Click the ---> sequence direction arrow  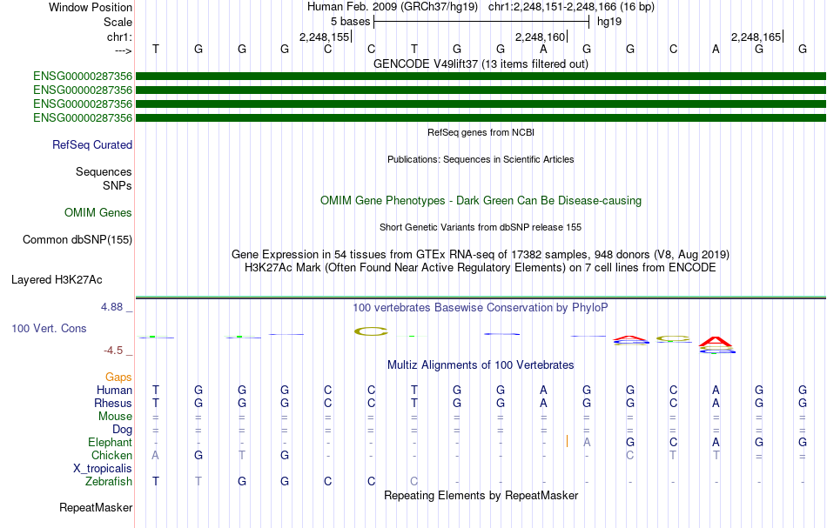click(124, 50)
